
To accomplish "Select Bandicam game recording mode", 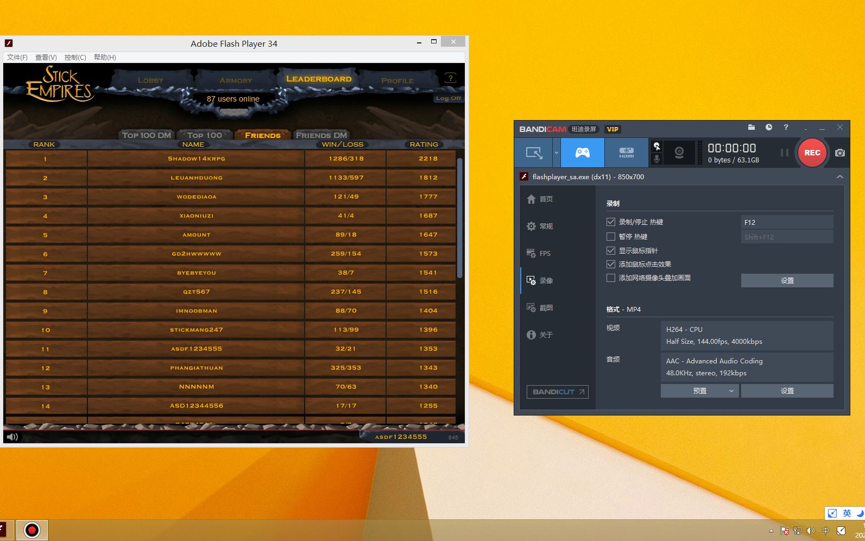I will coord(583,153).
